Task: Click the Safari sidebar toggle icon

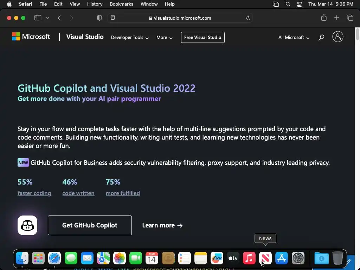Action: coord(38,18)
